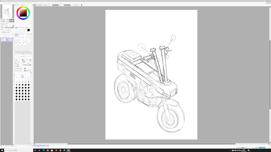The image size is (271, 152).
Task: Switch to the open document tab
Action: coord(41,146)
